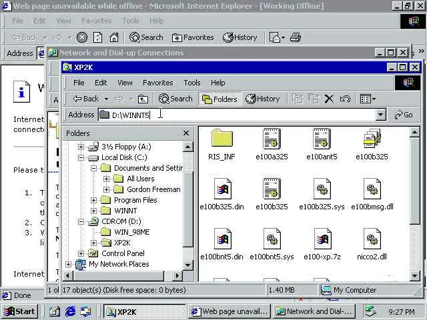427x320 pixels.
Task: Select e100-xp.7z file icon
Action: pyautogui.click(x=322, y=239)
